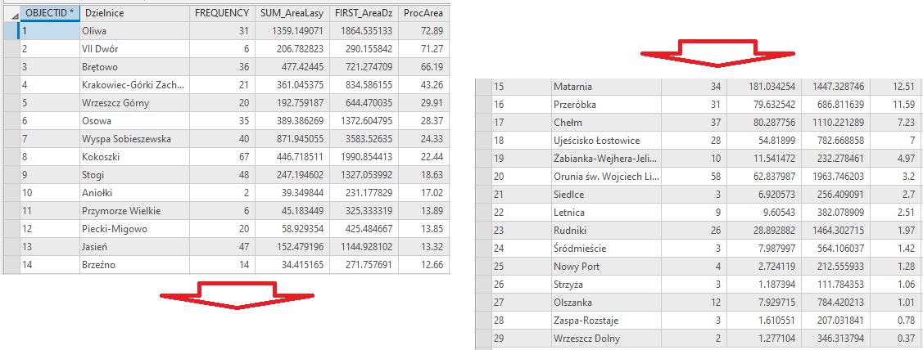Image resolution: width=923 pixels, height=350 pixels.
Task: Click the ProcArea column header
Action: pos(423,12)
